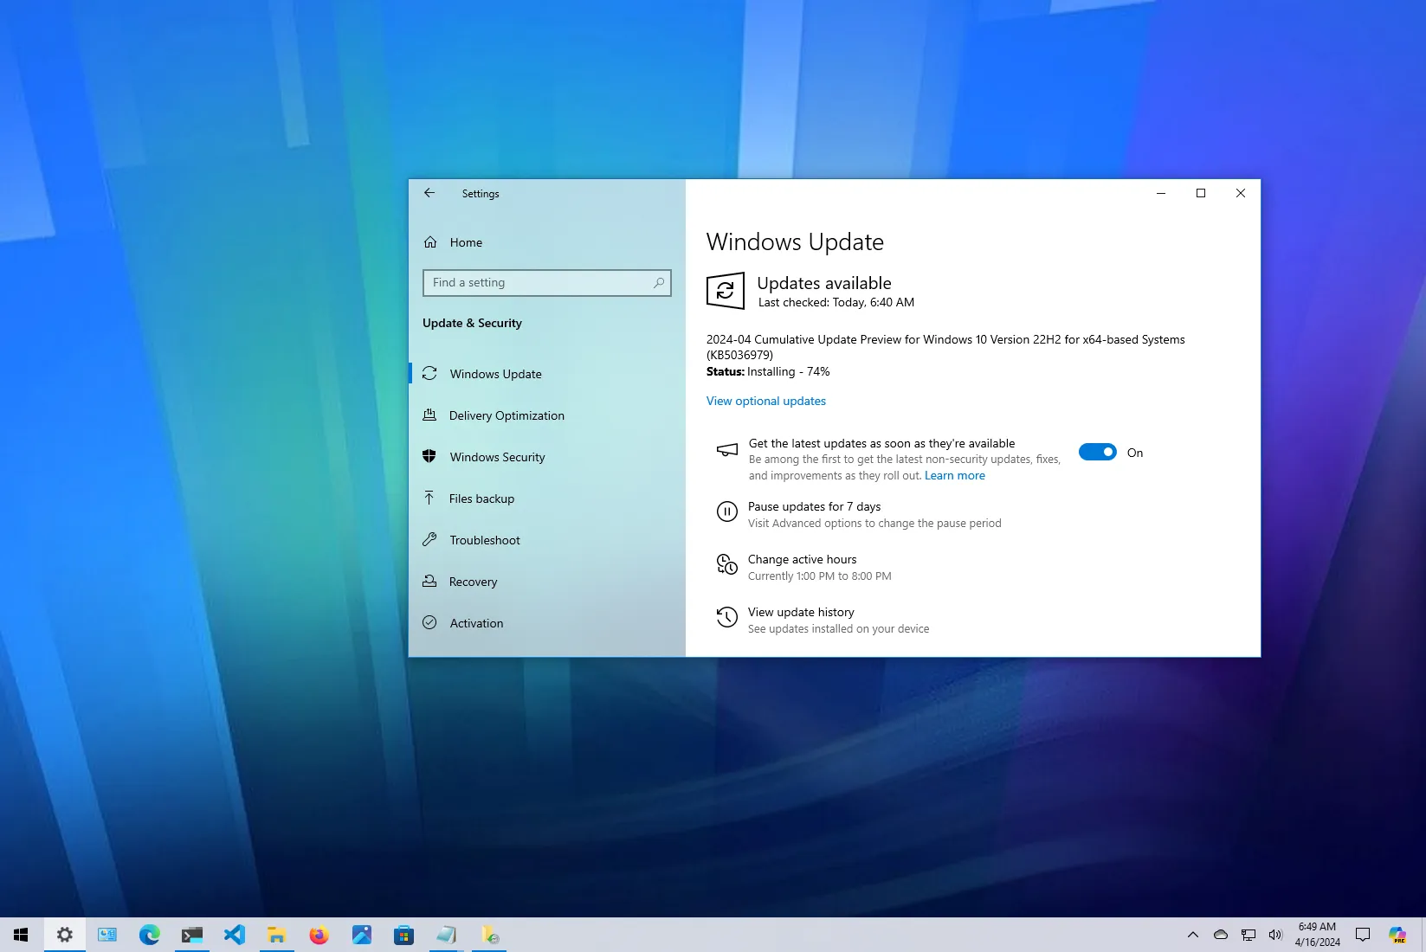Open File Explorer from the taskbar
The width and height of the screenshot is (1426, 952).
click(277, 935)
